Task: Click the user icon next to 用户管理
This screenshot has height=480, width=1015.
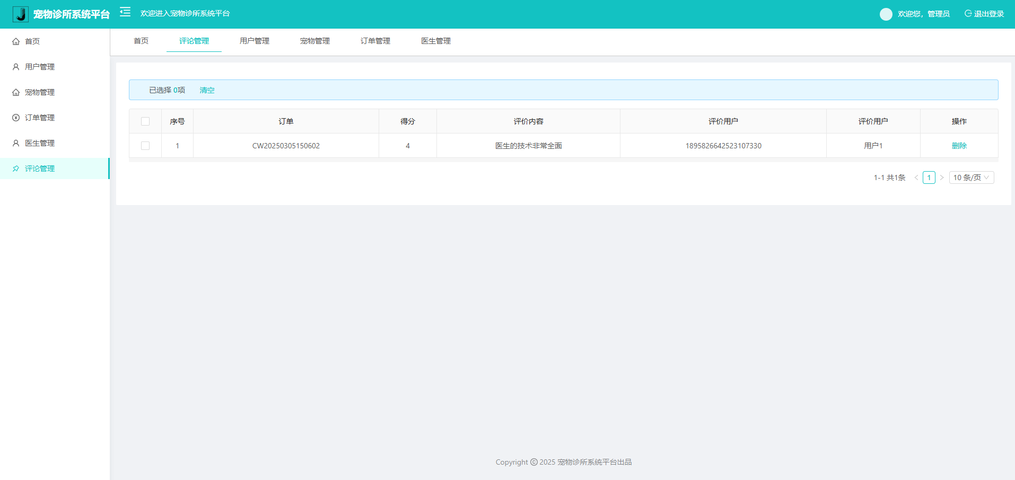Action: [x=16, y=67]
